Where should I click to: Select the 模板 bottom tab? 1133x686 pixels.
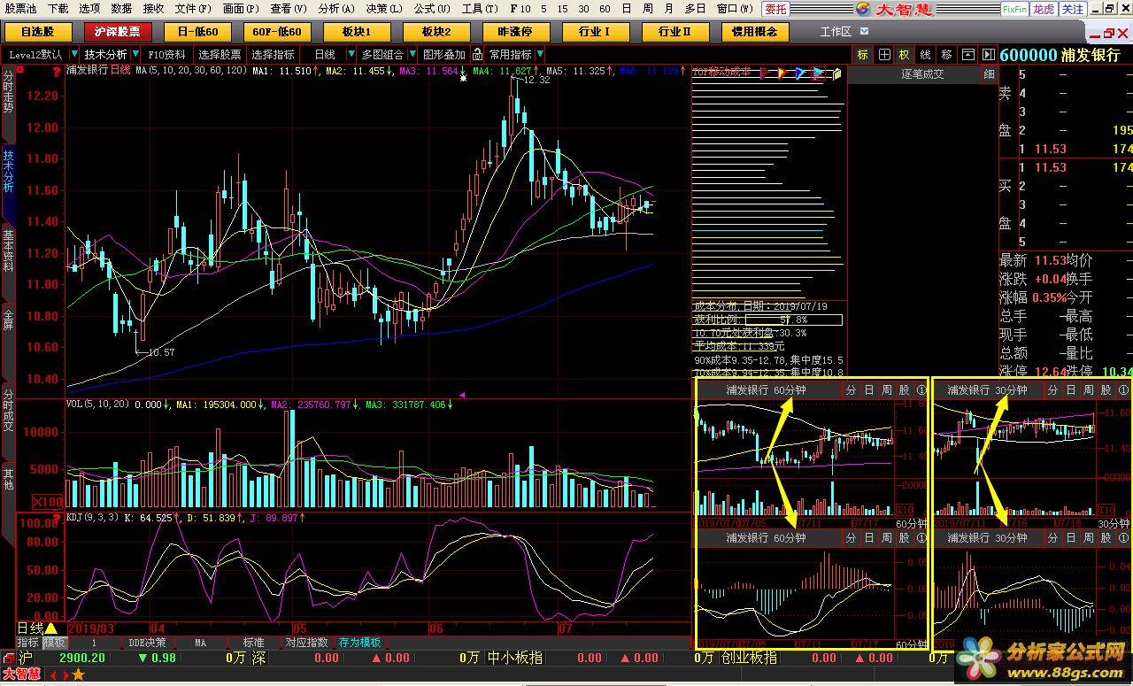tap(54, 643)
